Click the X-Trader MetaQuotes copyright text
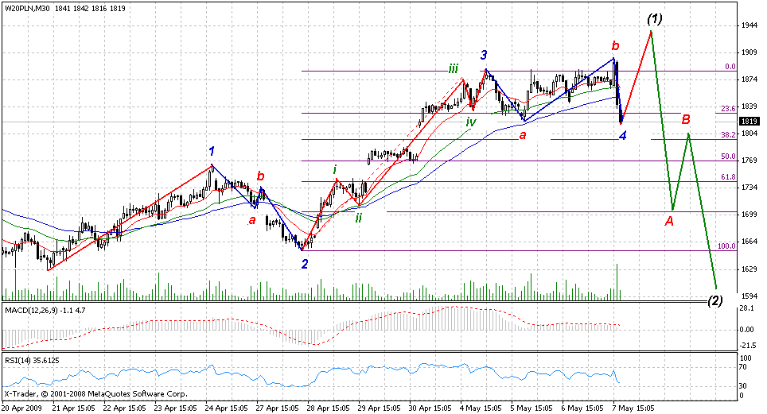This screenshot has height=414, width=767. pos(95,393)
